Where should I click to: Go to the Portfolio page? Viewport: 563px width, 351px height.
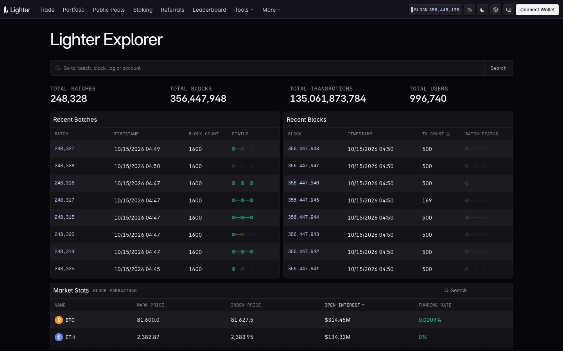74,10
